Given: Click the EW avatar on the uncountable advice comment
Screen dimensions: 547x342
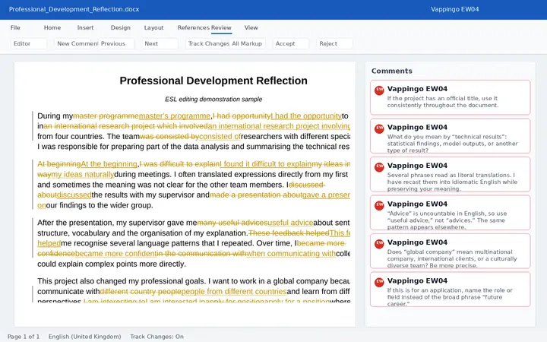Looking at the screenshot, I should click(379, 205).
